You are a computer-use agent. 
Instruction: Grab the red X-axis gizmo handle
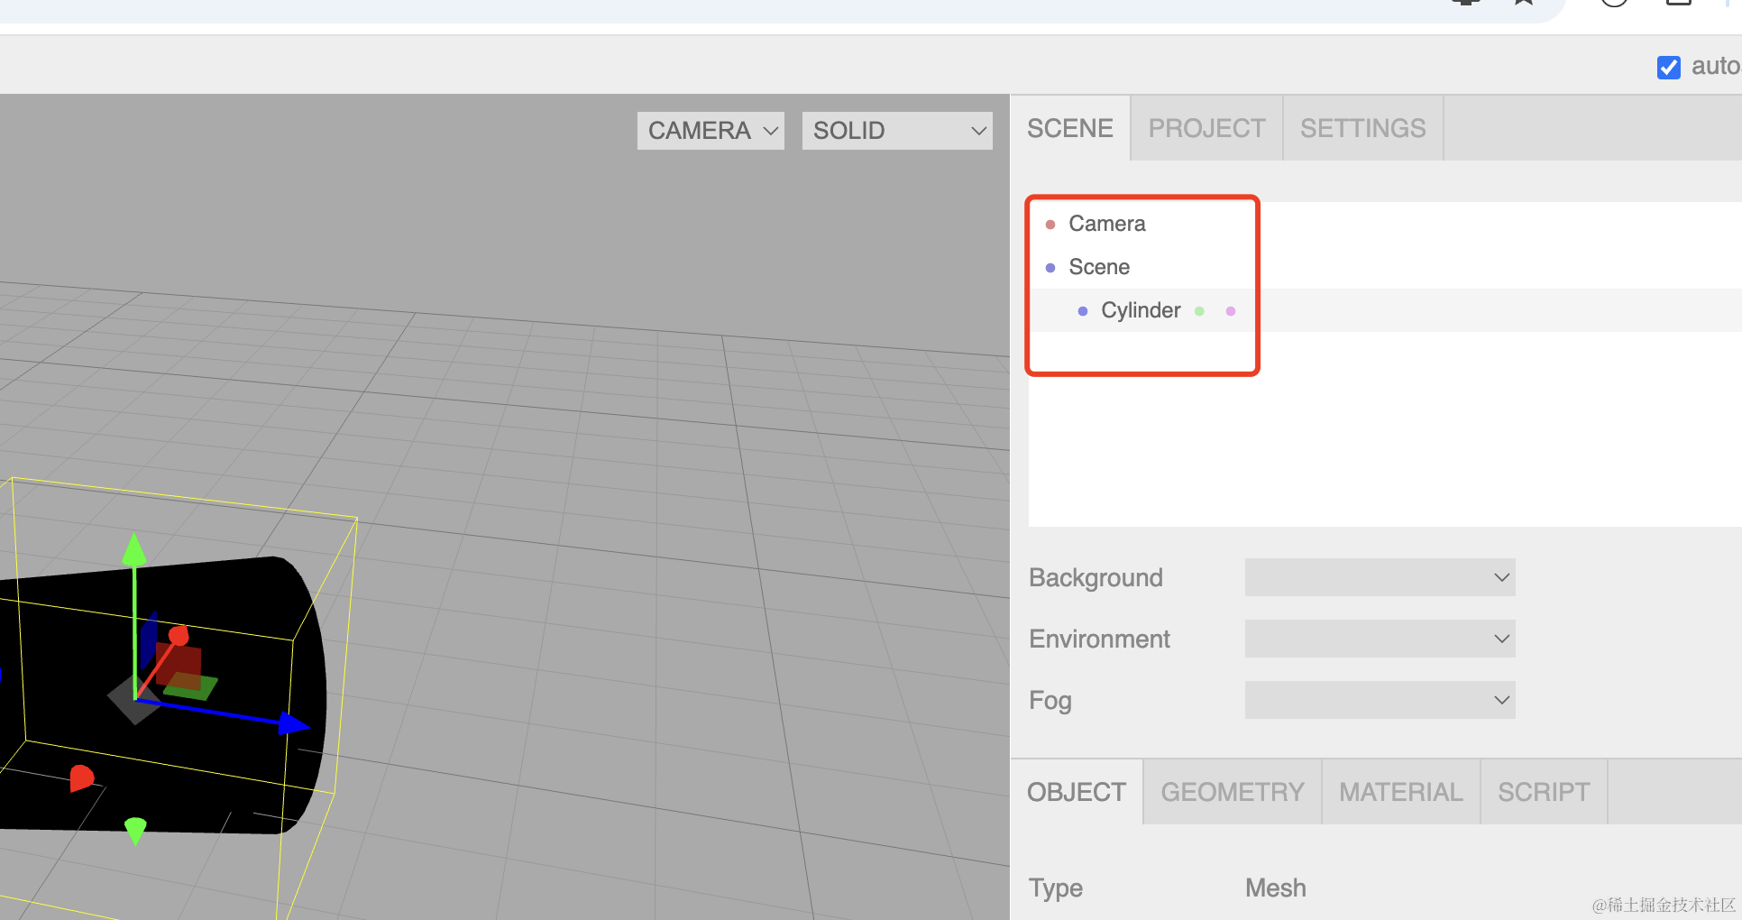[x=179, y=636]
